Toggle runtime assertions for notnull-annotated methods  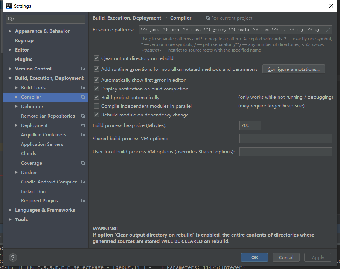click(x=96, y=69)
